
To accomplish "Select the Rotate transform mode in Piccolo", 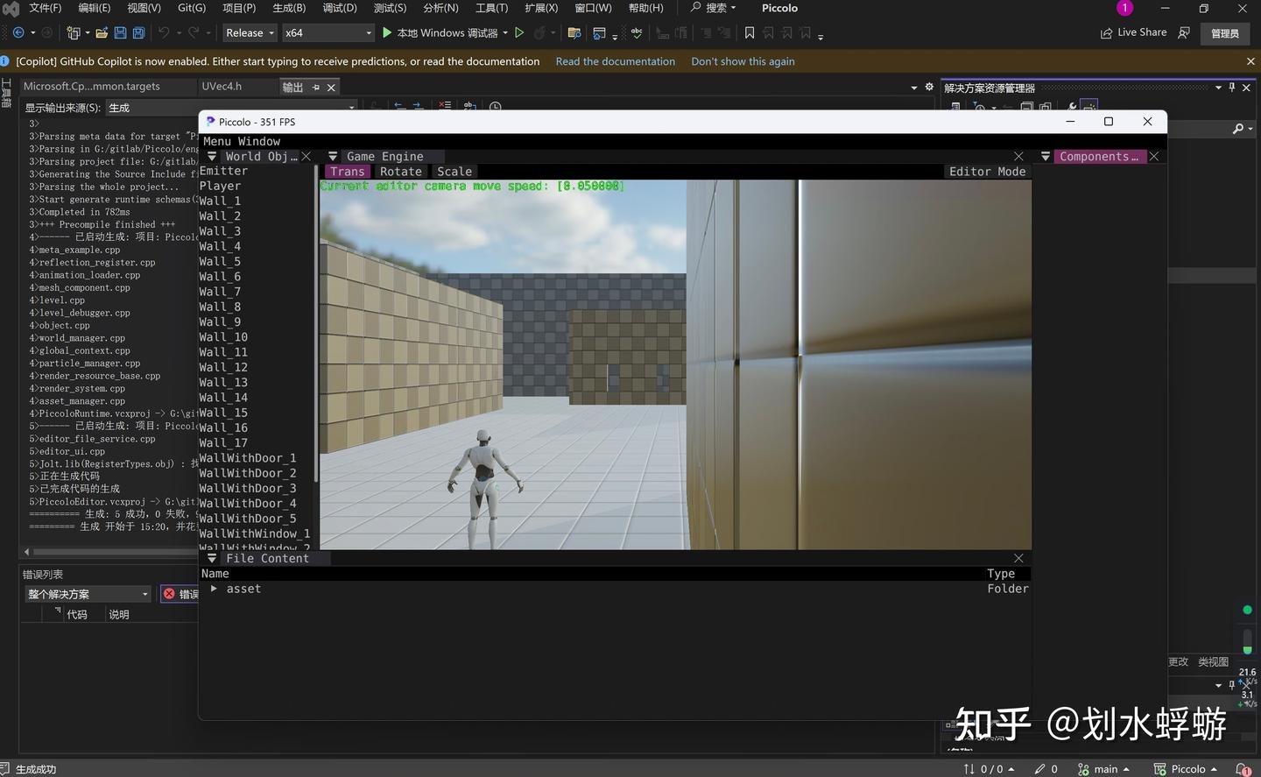I will point(400,171).
